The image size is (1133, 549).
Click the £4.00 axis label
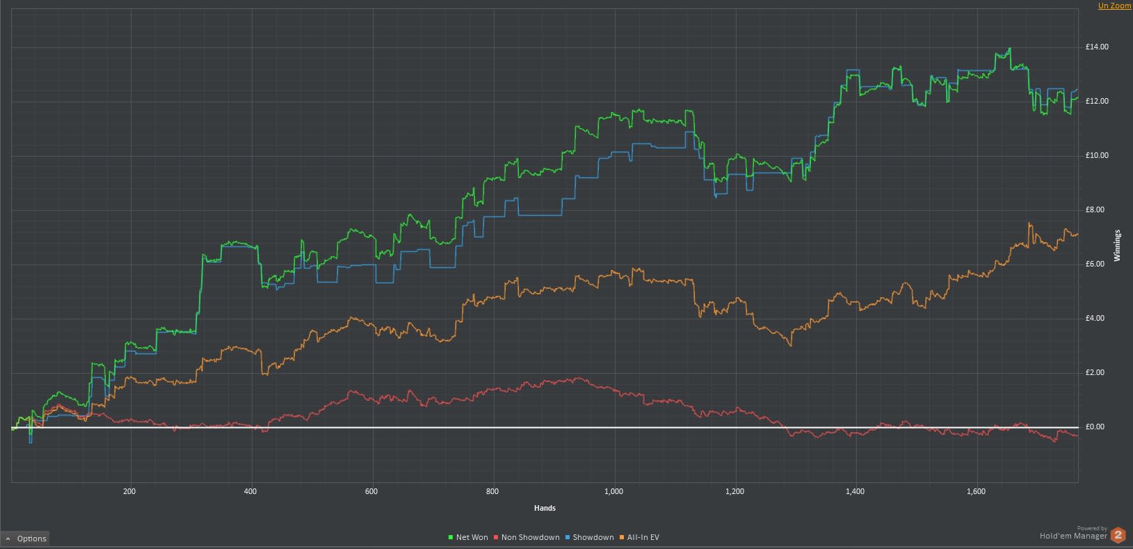(1095, 319)
